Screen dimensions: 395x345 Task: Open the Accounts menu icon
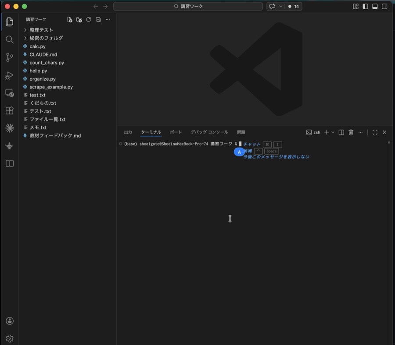click(9, 321)
